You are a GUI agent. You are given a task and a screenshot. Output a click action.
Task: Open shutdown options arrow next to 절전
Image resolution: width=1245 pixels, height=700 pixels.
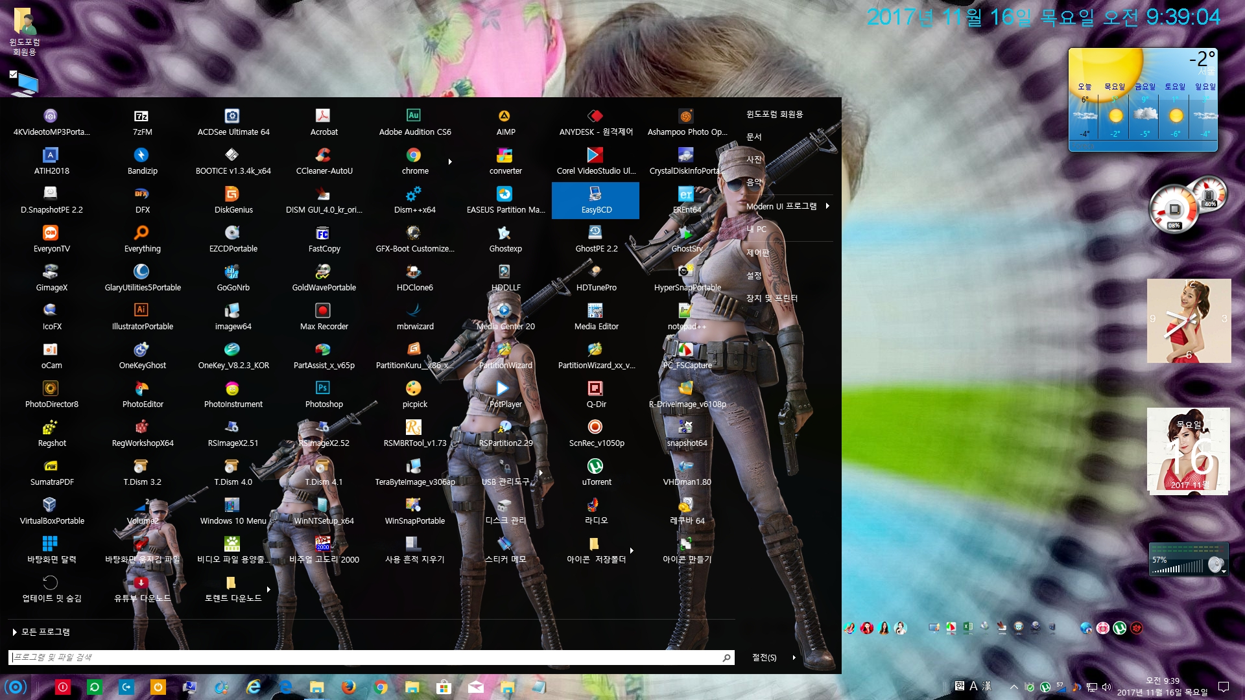click(794, 657)
